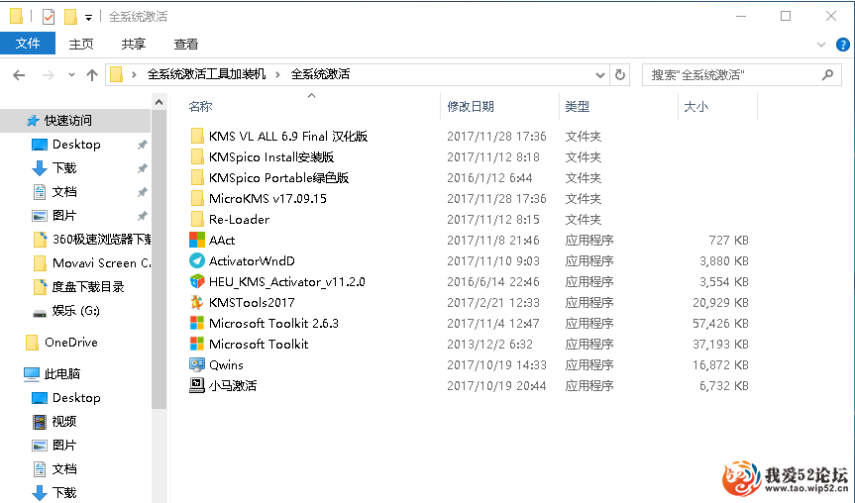Screen dimensions: 855x503
Task: Click navigation pane scroll up arrow
Action: click(x=159, y=102)
